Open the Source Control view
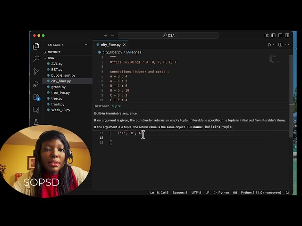 [x=36, y=72]
